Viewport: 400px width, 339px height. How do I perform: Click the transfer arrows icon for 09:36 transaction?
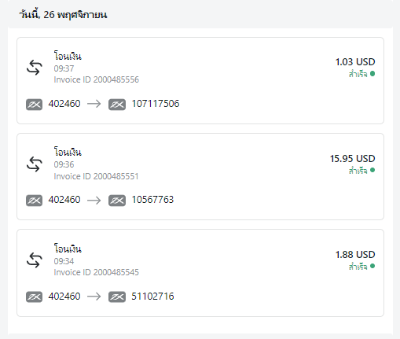[x=35, y=164]
